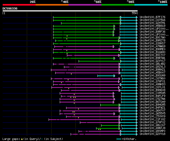Select the UniRef100_B9SUH9 label
The height and width of the screenshot is (141, 170).
[152, 76]
